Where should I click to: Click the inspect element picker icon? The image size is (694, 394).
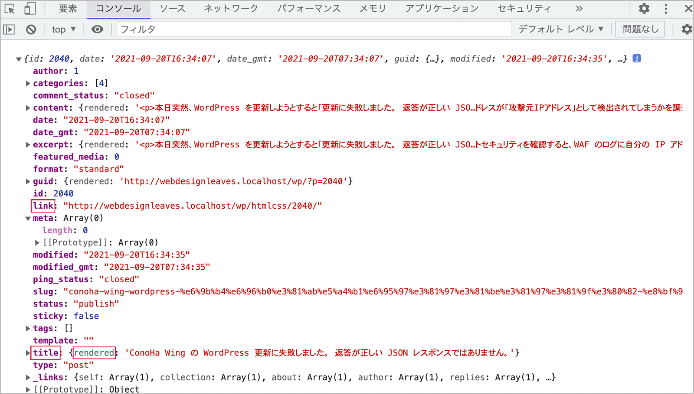coord(10,9)
